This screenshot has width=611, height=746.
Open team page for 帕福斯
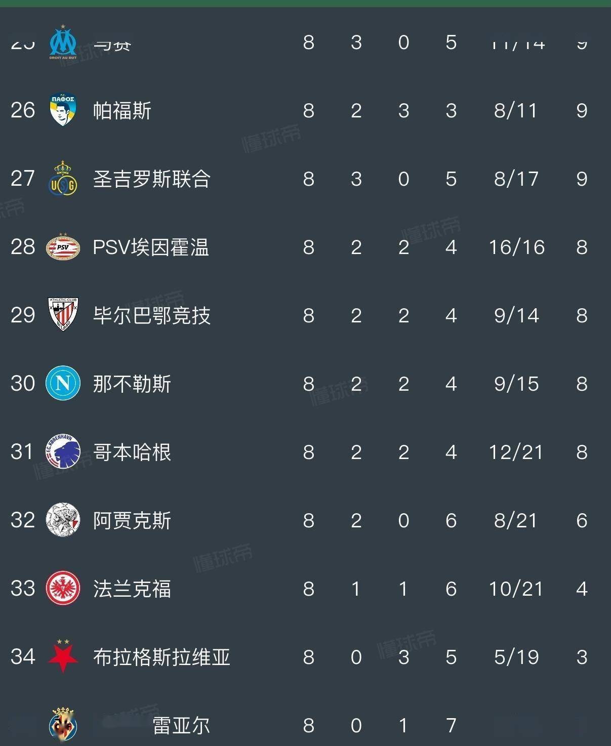click(x=122, y=110)
